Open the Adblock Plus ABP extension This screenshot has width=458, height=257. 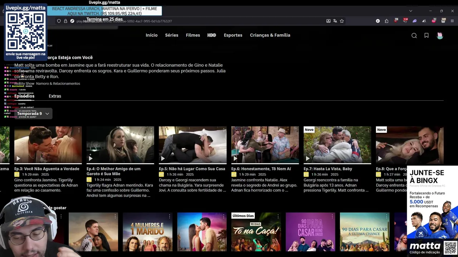pyautogui.click(x=434, y=21)
